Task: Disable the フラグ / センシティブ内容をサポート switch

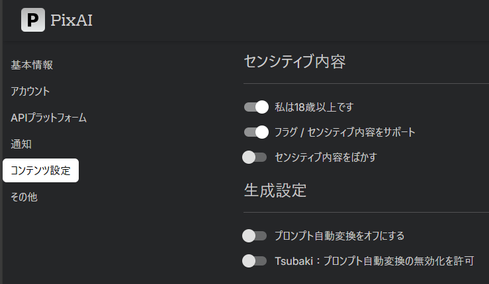Action: (255, 132)
